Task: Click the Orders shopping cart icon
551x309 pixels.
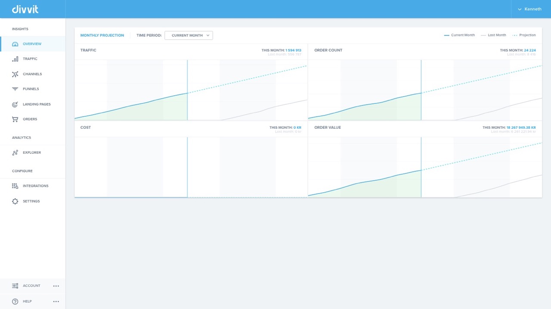Action: (15, 119)
